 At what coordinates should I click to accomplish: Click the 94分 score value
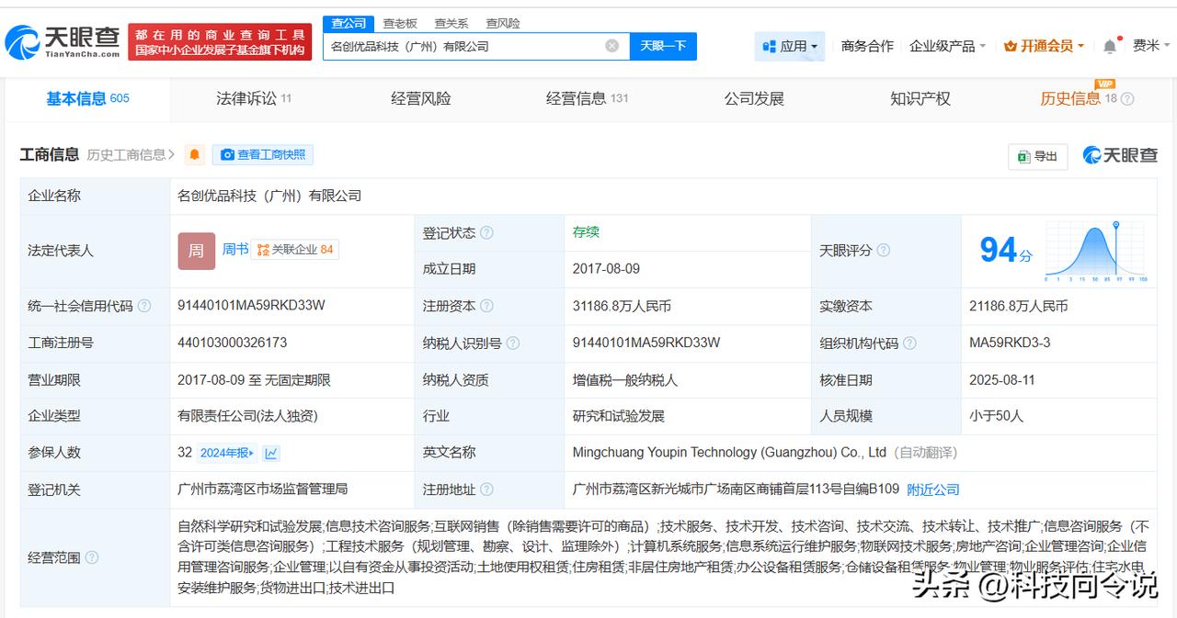coord(1006,251)
